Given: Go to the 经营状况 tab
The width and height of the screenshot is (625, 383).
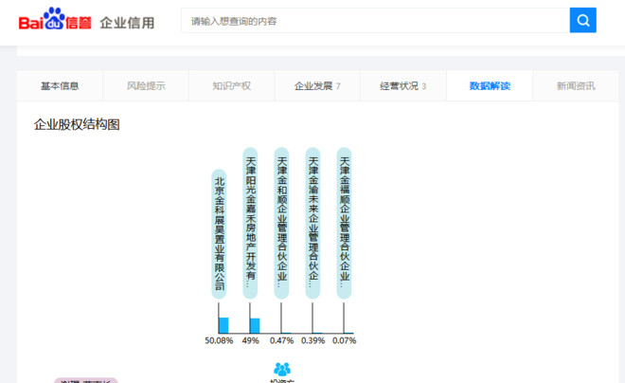Looking at the screenshot, I should tap(403, 85).
